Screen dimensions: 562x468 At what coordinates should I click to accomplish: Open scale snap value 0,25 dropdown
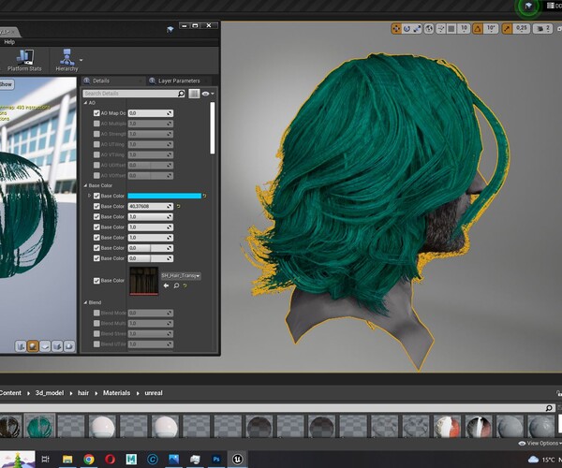click(x=522, y=29)
